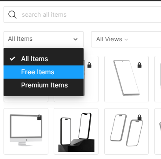The image size is (161, 159).
Task: Click partially hidden mockup behind dropdown menu
Action: (91, 79)
